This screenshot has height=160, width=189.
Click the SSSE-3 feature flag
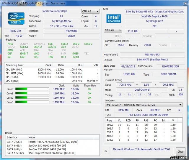[x=88, y=44]
